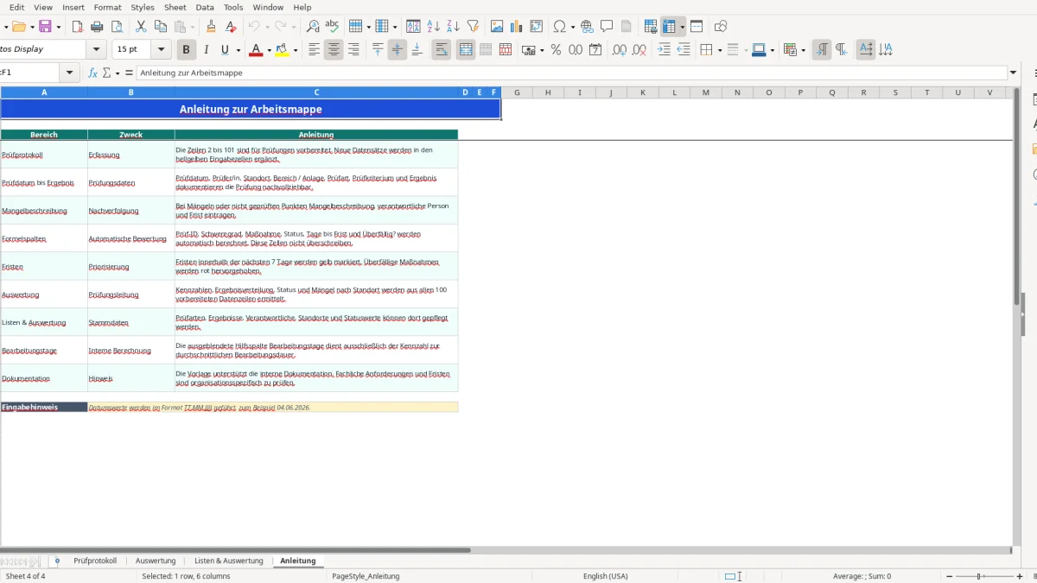
Task: Switch to the Prüfprotokoll sheet tab
Action: [x=95, y=561]
